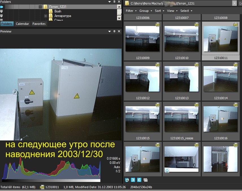
Task: Click the folder icon in path bar
Action: [127, 3]
